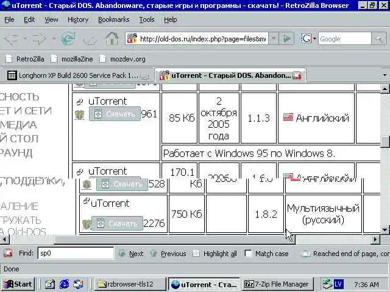Open the File menu

pyautogui.click(x=10, y=19)
